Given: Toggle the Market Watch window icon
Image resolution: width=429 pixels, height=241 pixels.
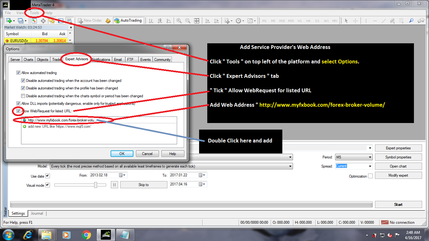Looking at the screenshot, I should [34, 21].
